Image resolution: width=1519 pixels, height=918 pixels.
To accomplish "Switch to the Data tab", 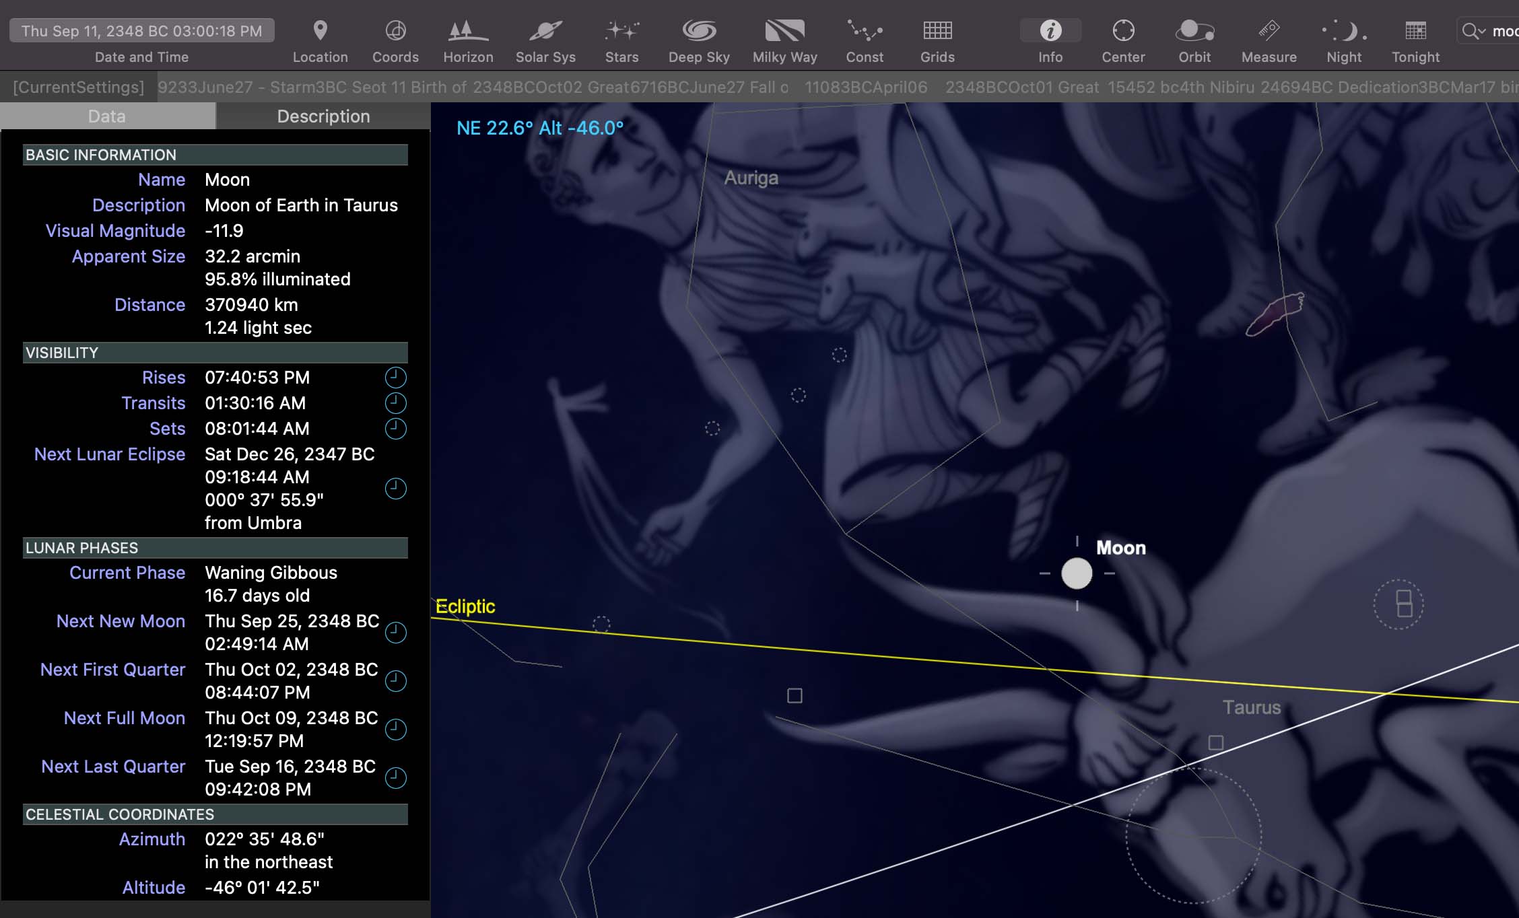I will click(107, 116).
